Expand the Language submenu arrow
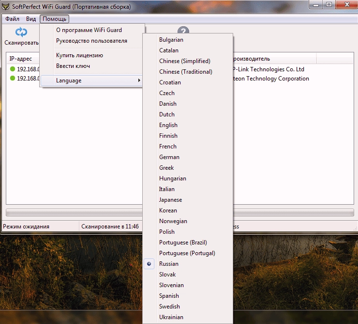The width and height of the screenshot is (358, 324). pyautogui.click(x=139, y=81)
